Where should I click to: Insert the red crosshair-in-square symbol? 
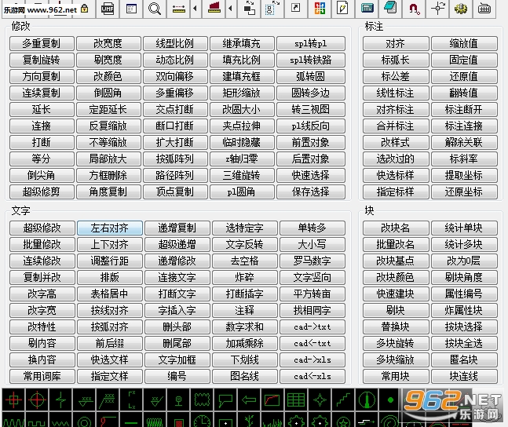[13, 400]
